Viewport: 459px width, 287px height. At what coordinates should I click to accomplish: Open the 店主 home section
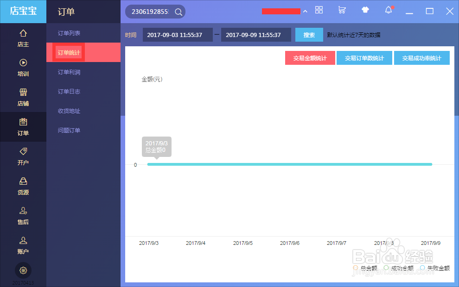pos(23,38)
